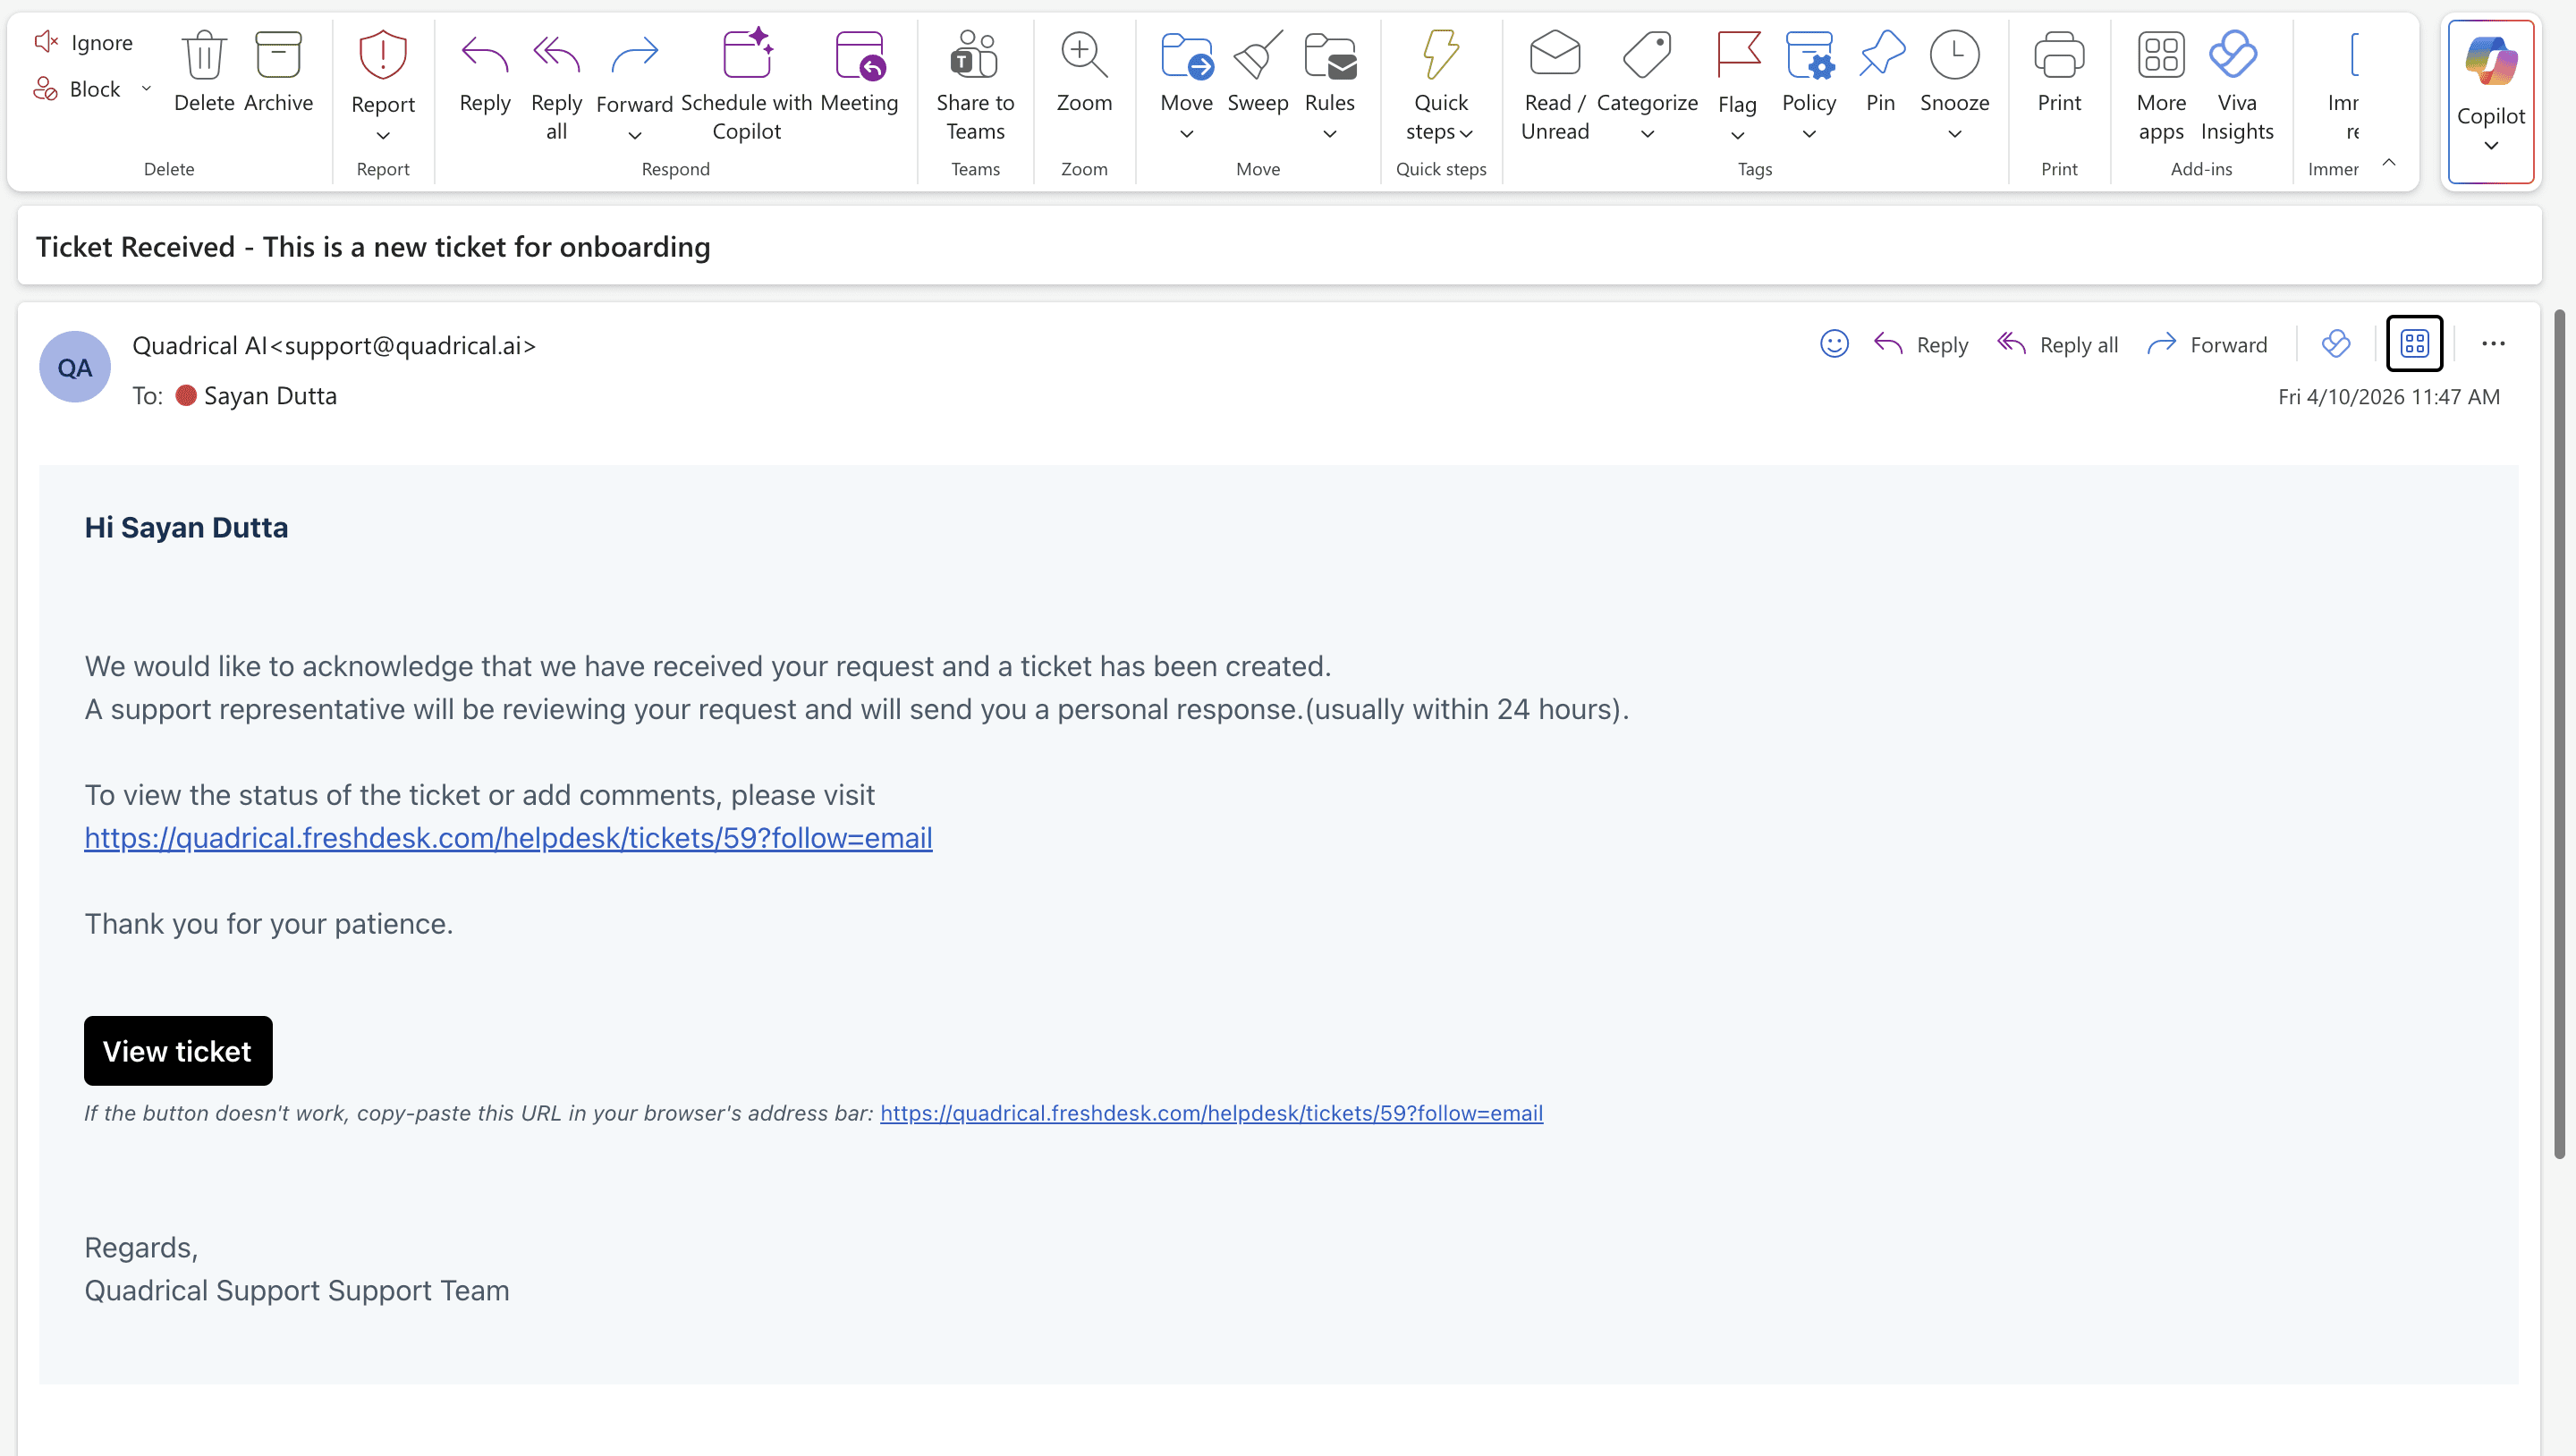This screenshot has height=1456, width=2576.
Task: Add reaction with smiley face icon
Action: [1833, 344]
